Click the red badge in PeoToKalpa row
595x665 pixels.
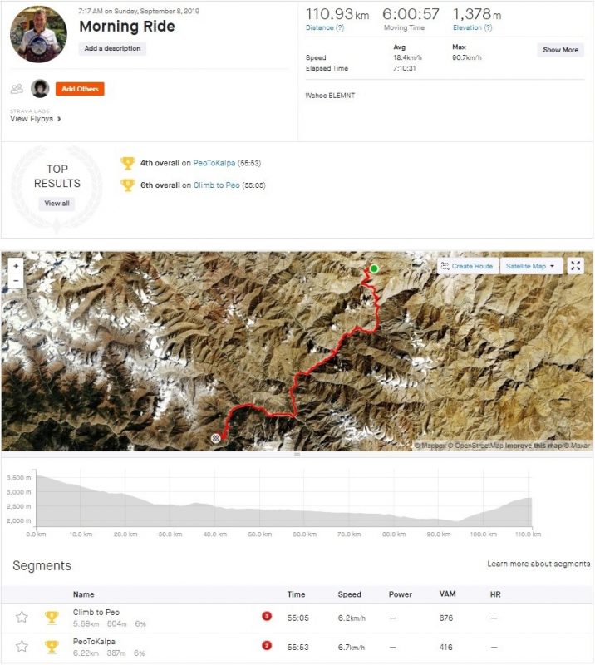(267, 646)
